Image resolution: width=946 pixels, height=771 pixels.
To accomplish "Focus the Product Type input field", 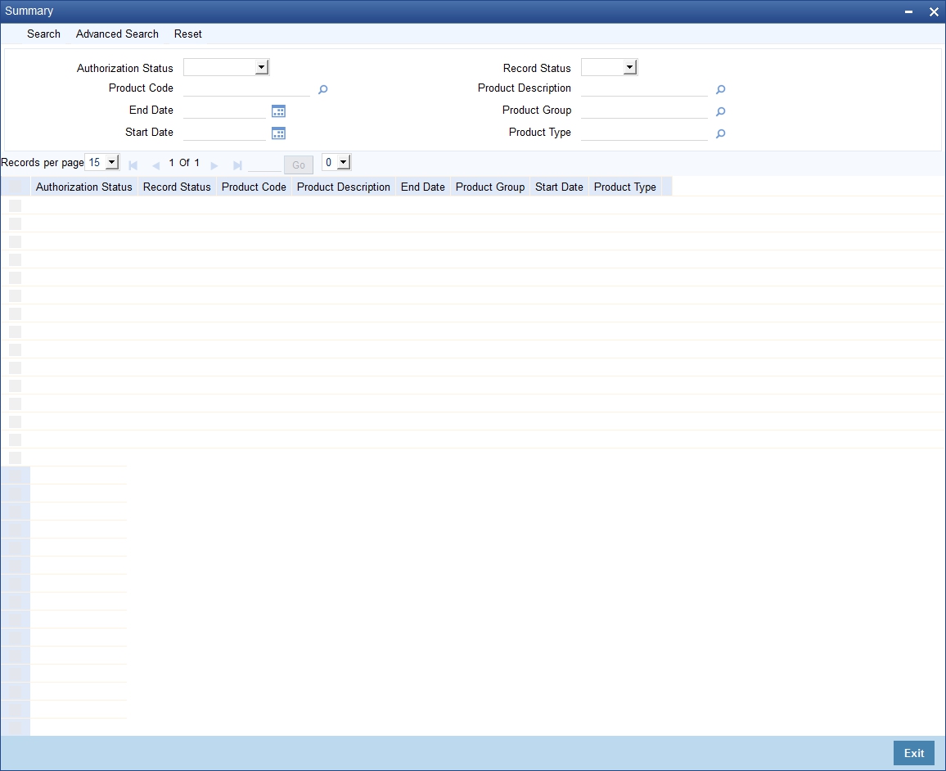I will tap(644, 133).
